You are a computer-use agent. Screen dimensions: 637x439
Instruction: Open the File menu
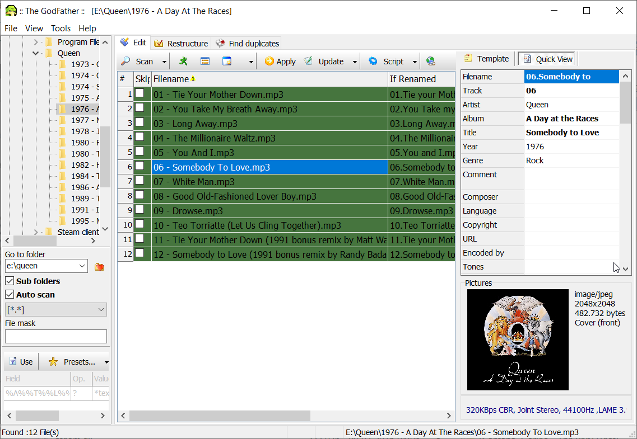[x=11, y=29]
